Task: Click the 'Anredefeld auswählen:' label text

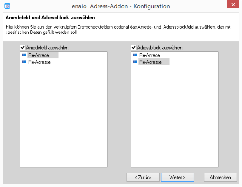Action: 48,48
